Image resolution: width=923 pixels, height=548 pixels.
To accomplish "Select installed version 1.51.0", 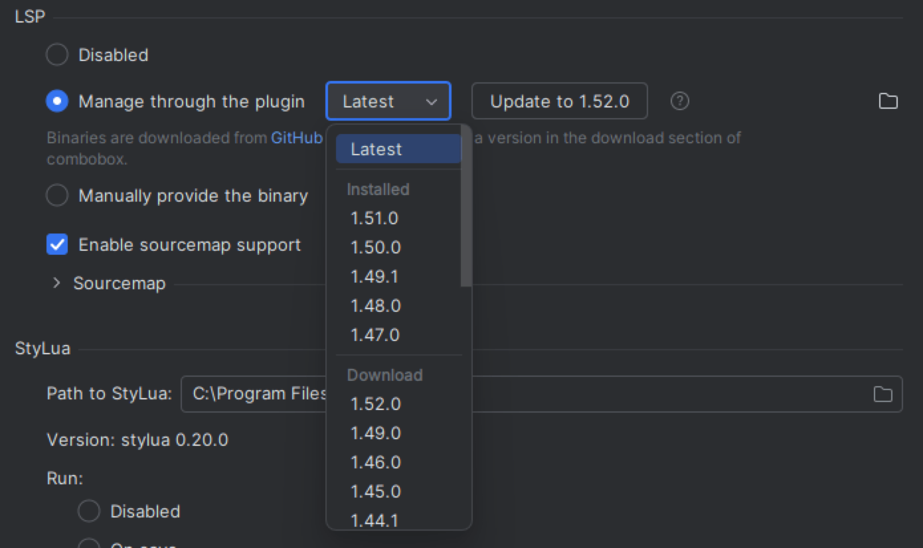I will pyautogui.click(x=375, y=218).
